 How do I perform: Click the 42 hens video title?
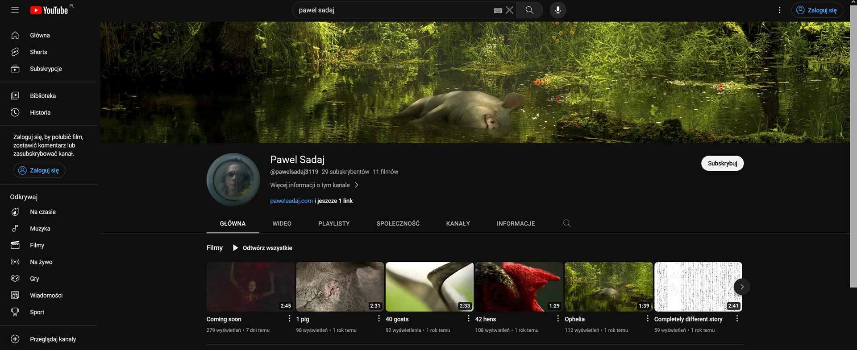[x=486, y=319]
